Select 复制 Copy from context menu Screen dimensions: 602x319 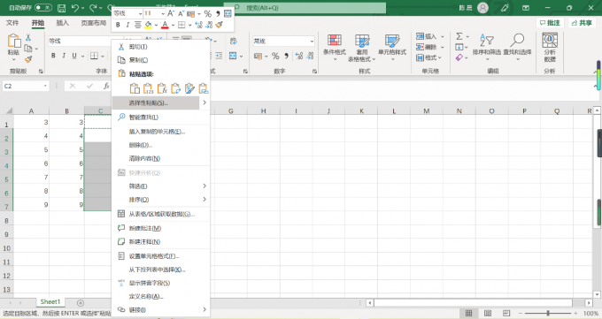[160, 60]
